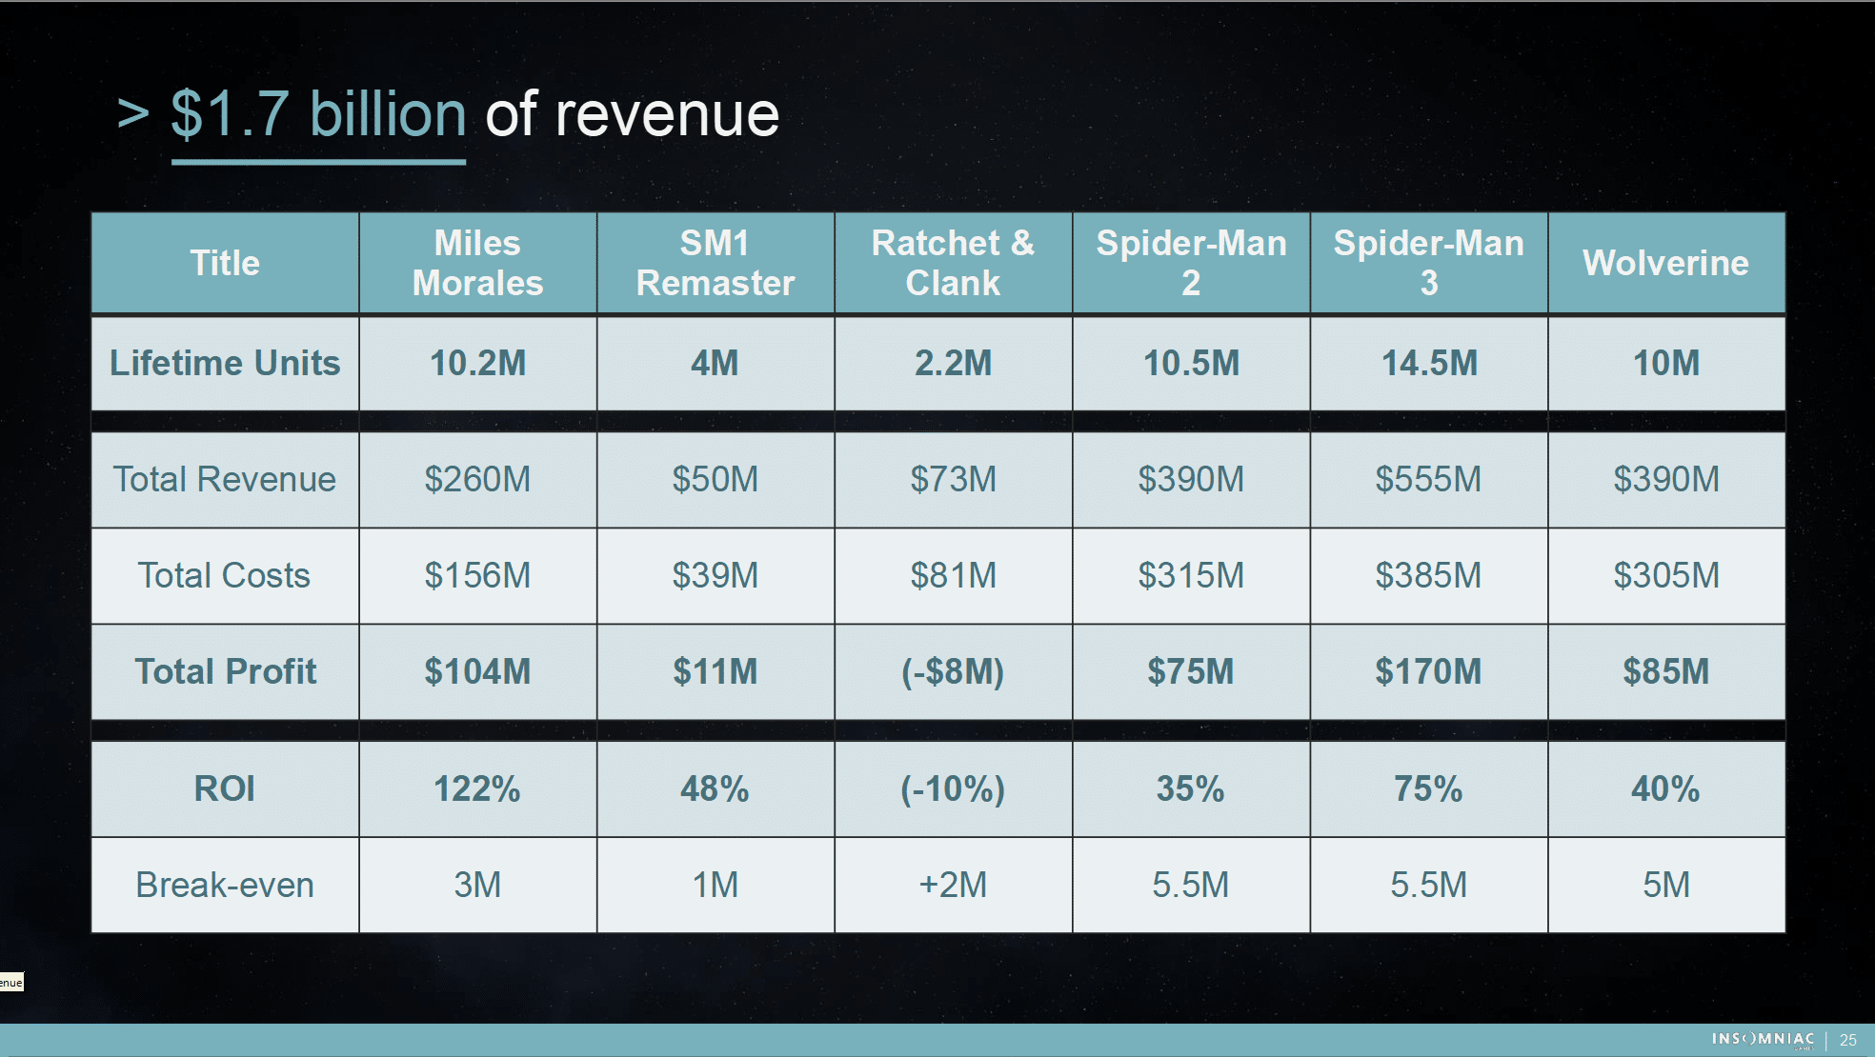
Task: Pick the "$555M" revenue cell
Action: (x=1429, y=479)
